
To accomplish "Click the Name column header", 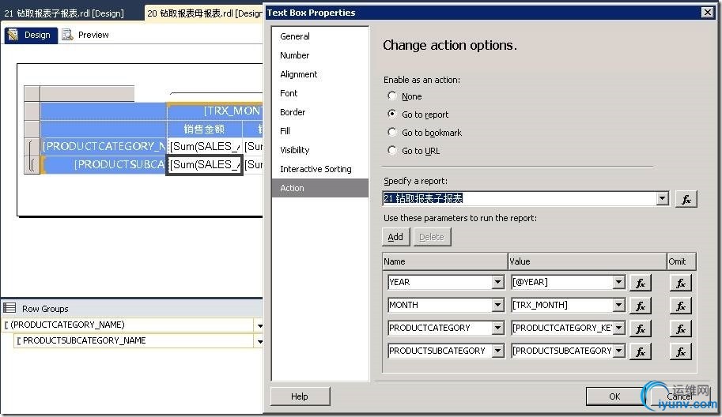I will pyautogui.click(x=444, y=261).
